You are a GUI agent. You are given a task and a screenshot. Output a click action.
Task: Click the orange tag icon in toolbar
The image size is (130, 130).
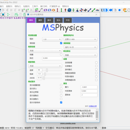click(125, 10)
